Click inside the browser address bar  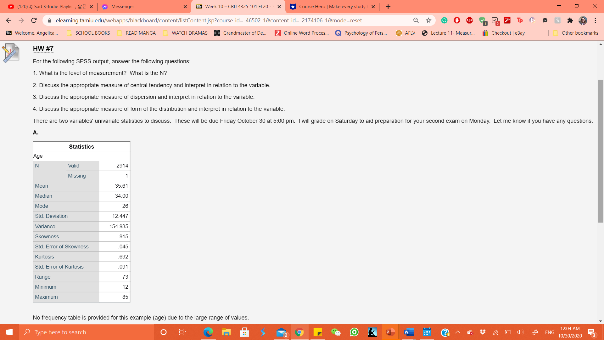point(220,20)
